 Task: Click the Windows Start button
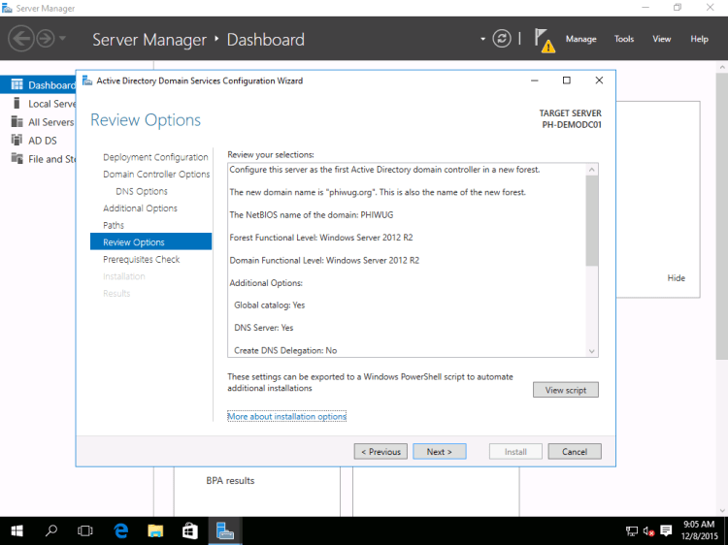click(x=17, y=530)
